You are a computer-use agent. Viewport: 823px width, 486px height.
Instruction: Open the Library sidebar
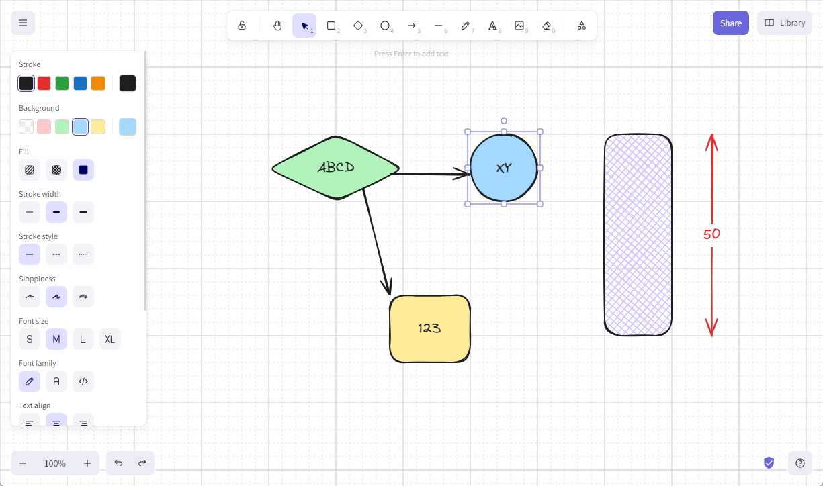[x=784, y=23]
